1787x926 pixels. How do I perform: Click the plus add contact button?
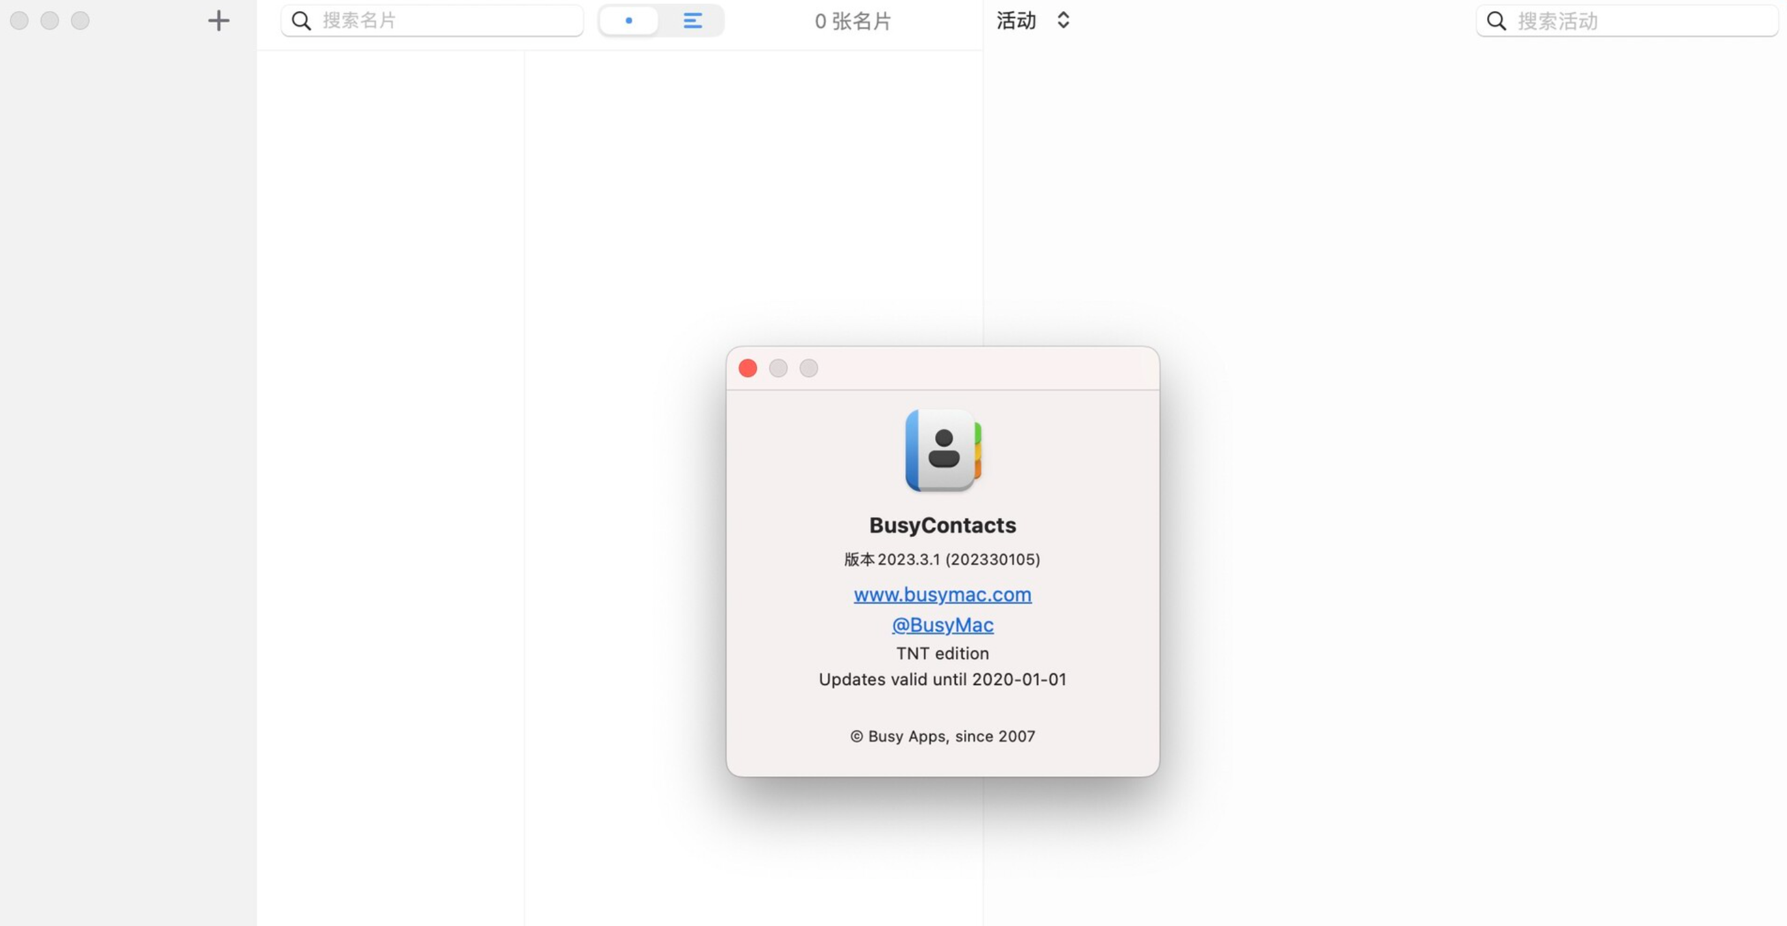point(219,21)
